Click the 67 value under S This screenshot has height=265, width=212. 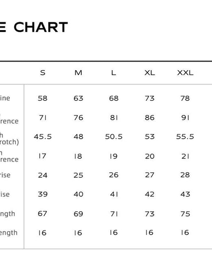pos(42,214)
